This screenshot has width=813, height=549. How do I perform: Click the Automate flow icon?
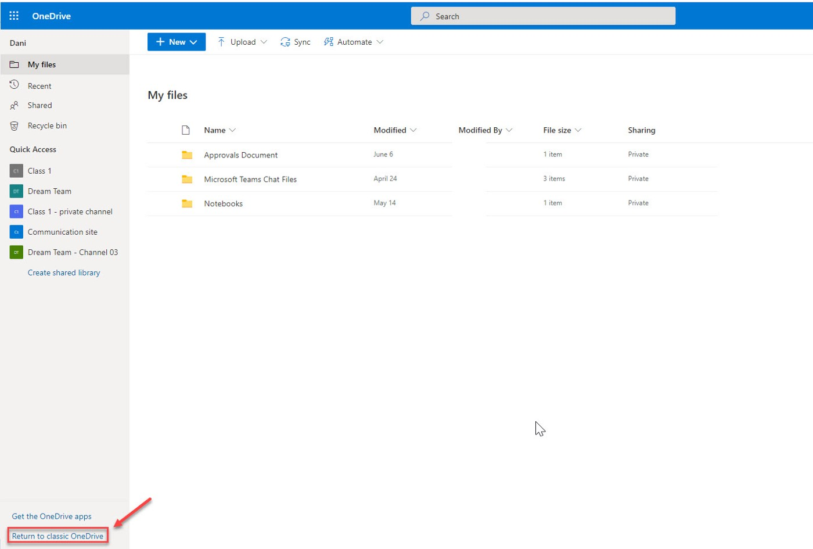tap(329, 42)
